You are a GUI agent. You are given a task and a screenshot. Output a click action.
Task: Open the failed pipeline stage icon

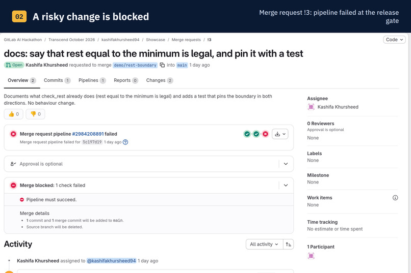coord(265,134)
